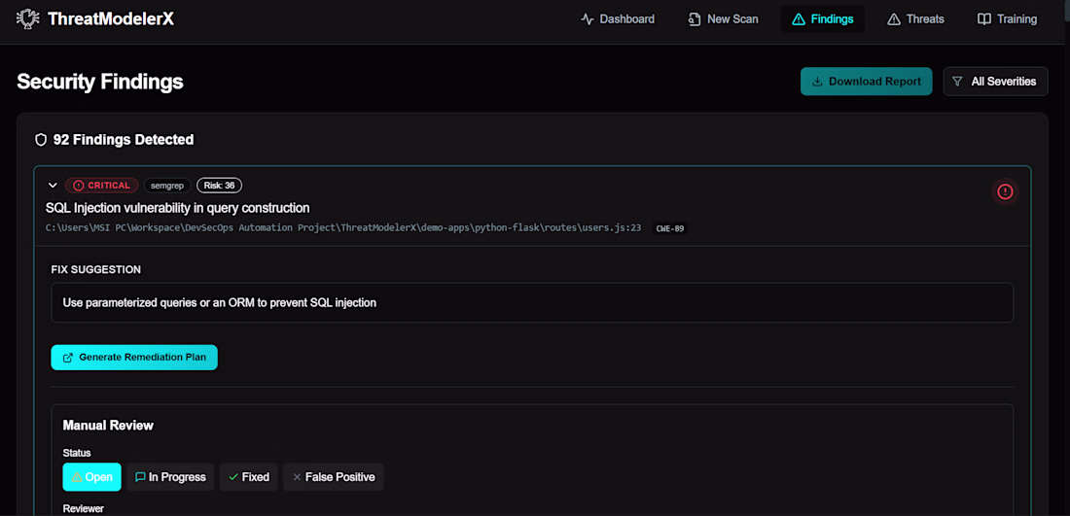Click the Download Report button

(x=866, y=81)
